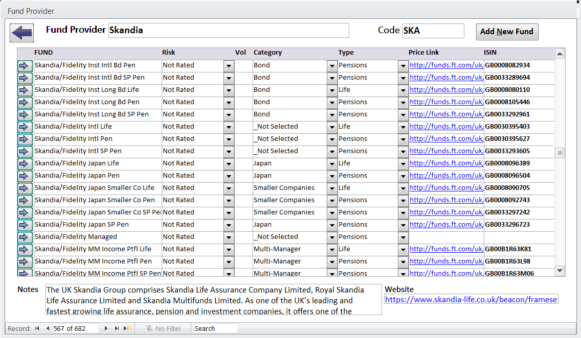
Task: Open row arrow for Skandia/Fidelity Japan Smaller Co Pen
Action: [x=25, y=200]
